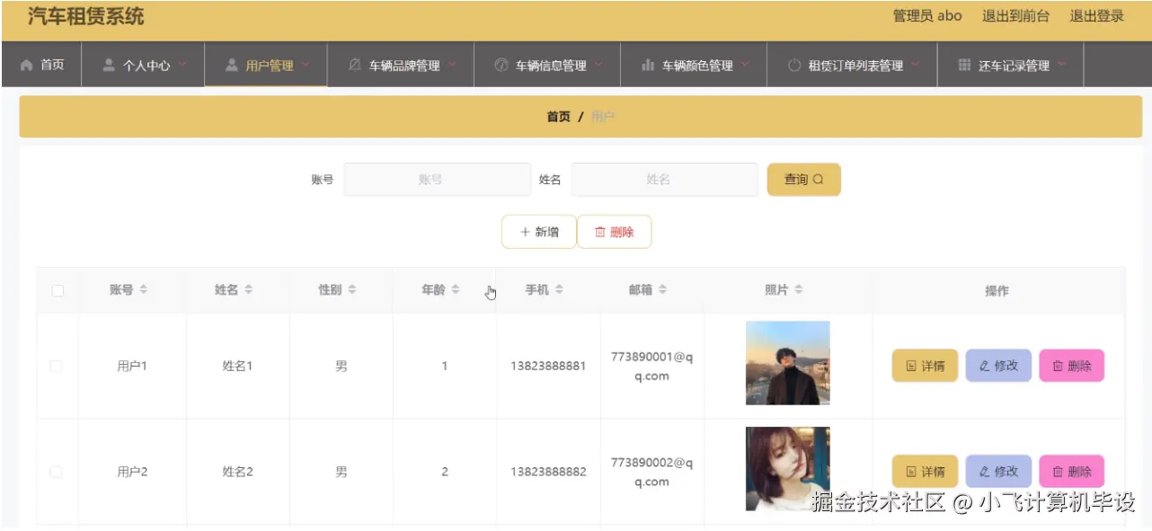1152x531 pixels.
Task: Click the 管理员 abo text
Action: 927,15
